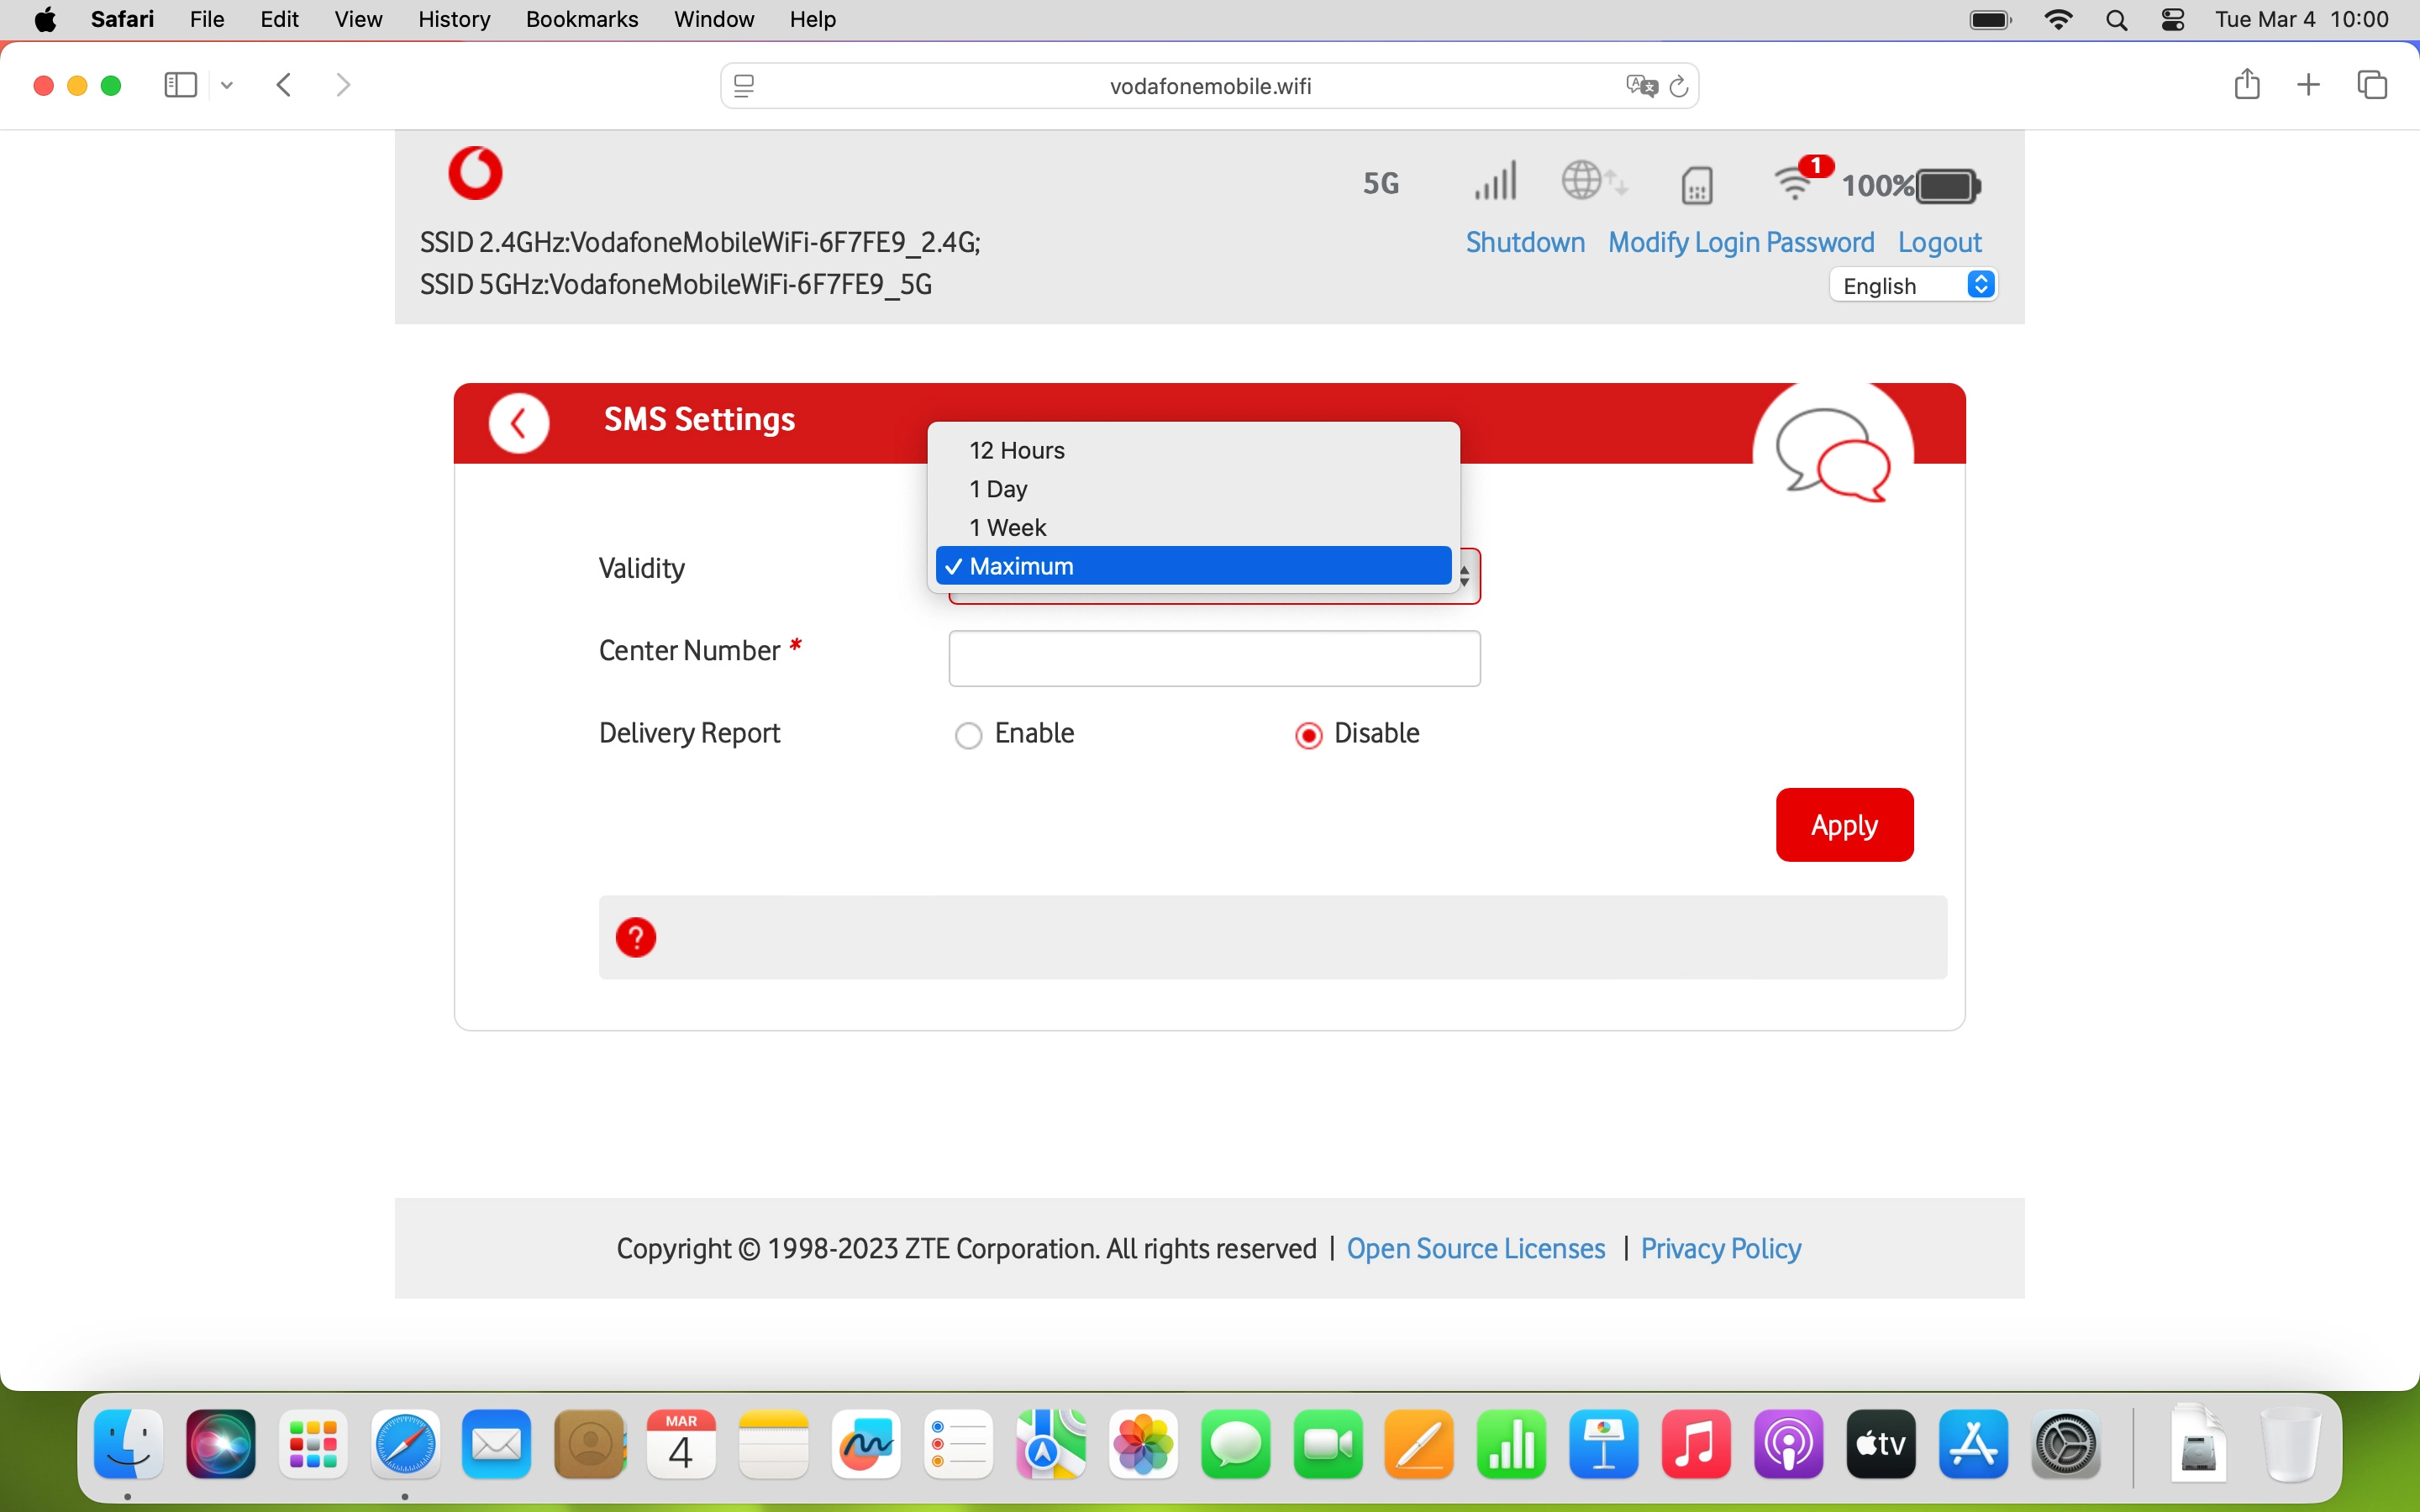Select the Enable delivery report radio button
Viewport: 2420px width, 1512px height.
click(x=968, y=736)
